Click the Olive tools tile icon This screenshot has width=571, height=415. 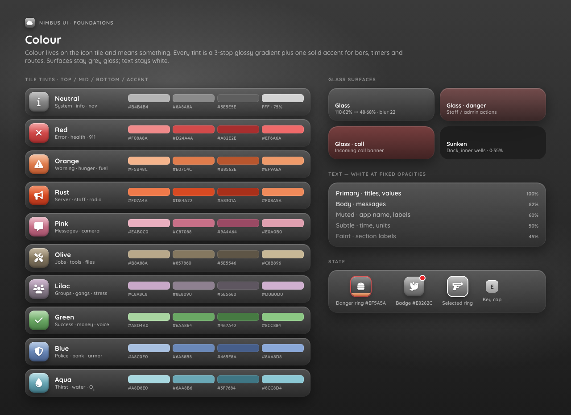pos(39,258)
